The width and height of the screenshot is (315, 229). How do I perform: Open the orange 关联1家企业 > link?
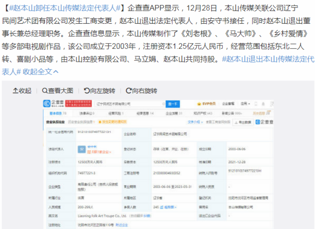point(99,152)
